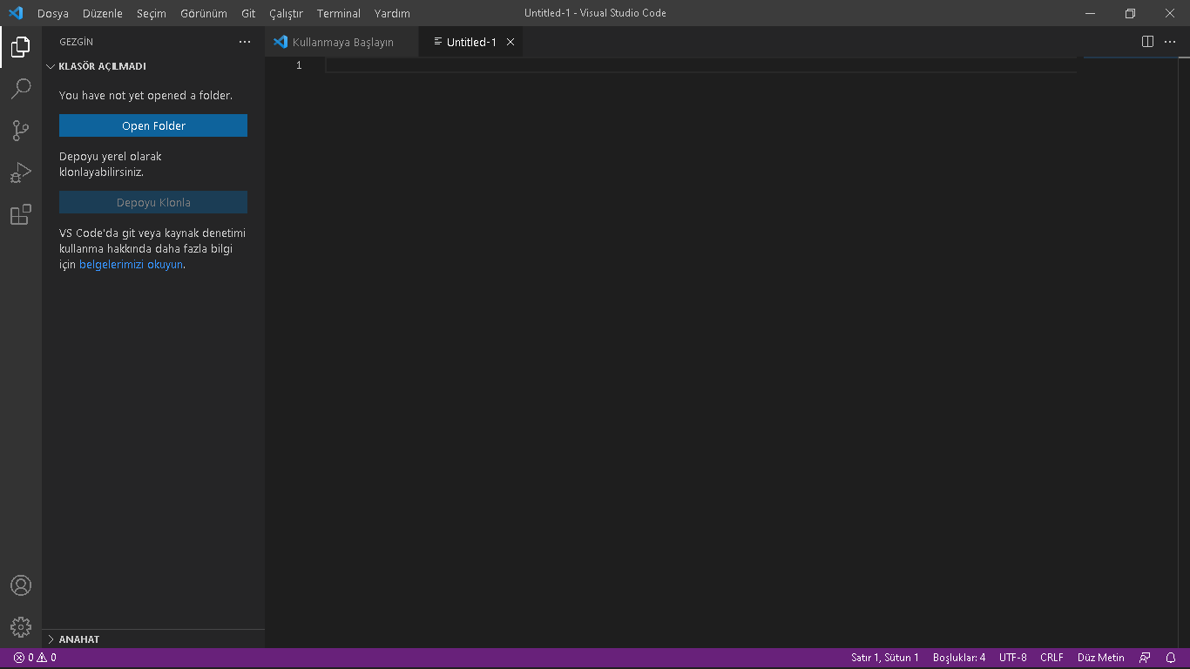
Task: Open the Extensions view icon
Action: 21,214
